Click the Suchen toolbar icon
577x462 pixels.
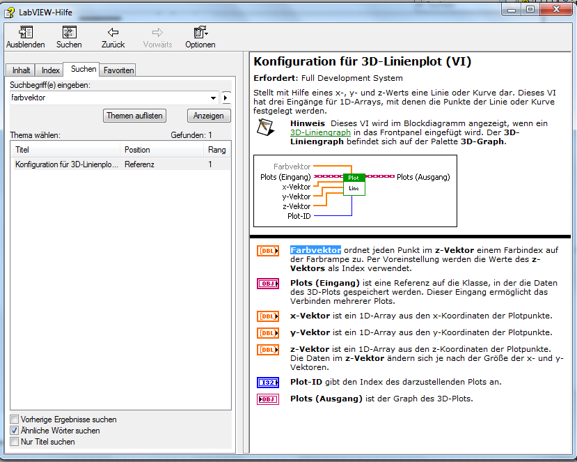pyautogui.click(x=69, y=33)
